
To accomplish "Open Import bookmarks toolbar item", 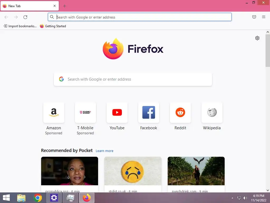I will (x=20, y=26).
